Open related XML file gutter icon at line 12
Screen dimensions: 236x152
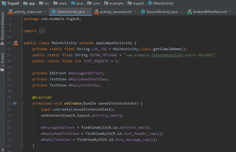coord(15,43)
